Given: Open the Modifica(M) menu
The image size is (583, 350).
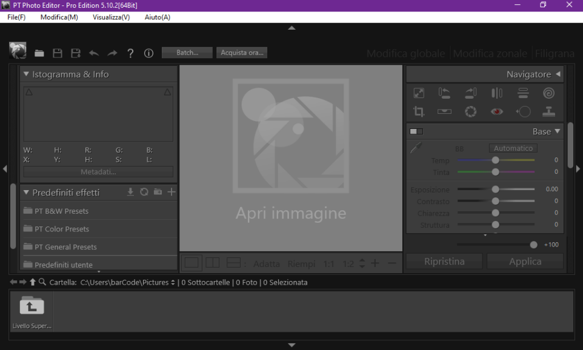Looking at the screenshot, I should click(x=59, y=17).
